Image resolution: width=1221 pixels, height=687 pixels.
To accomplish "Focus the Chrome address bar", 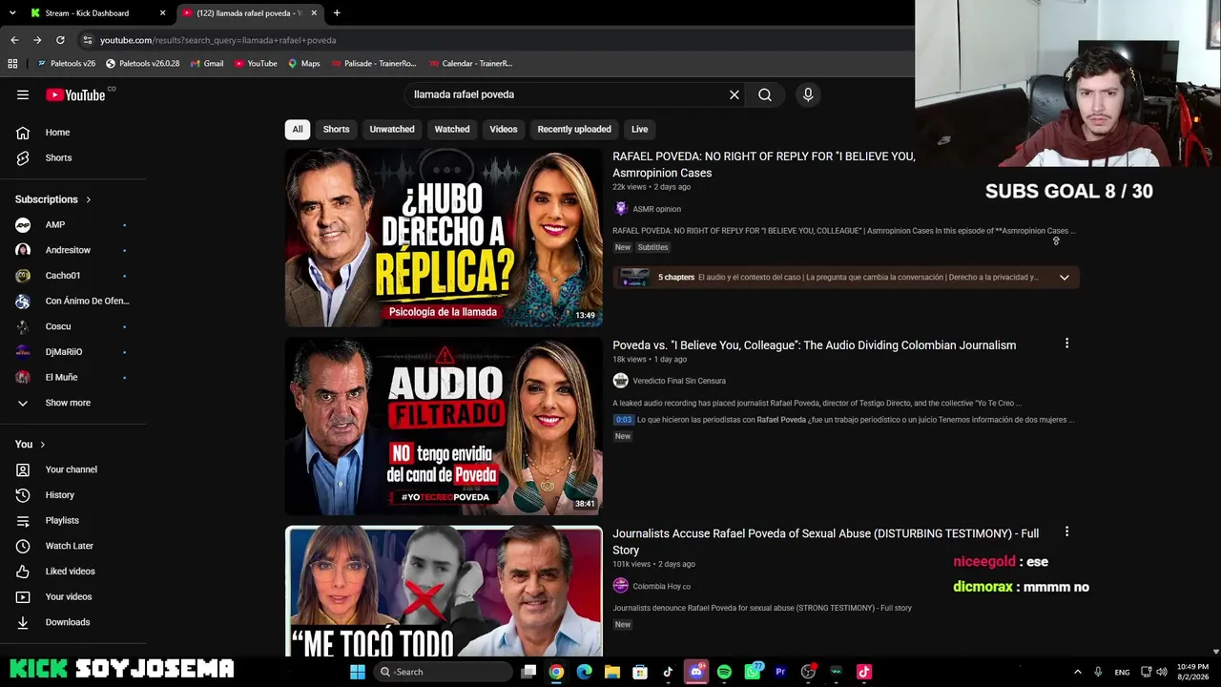I will [x=496, y=40].
